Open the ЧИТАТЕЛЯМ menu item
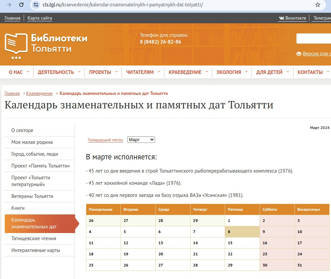This screenshot has height=279, width=331. coord(140,72)
